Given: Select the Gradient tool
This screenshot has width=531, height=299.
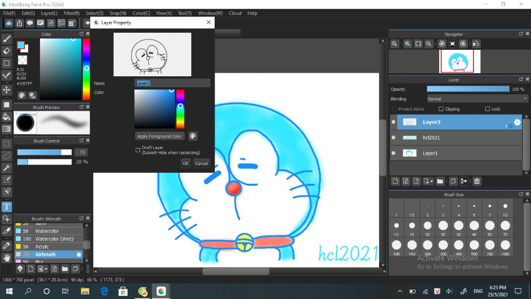Looking at the screenshot, I should (x=6, y=129).
